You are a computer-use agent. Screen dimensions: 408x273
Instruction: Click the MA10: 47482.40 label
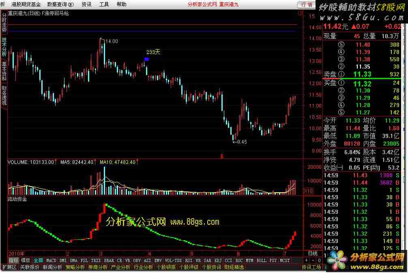click(118, 162)
